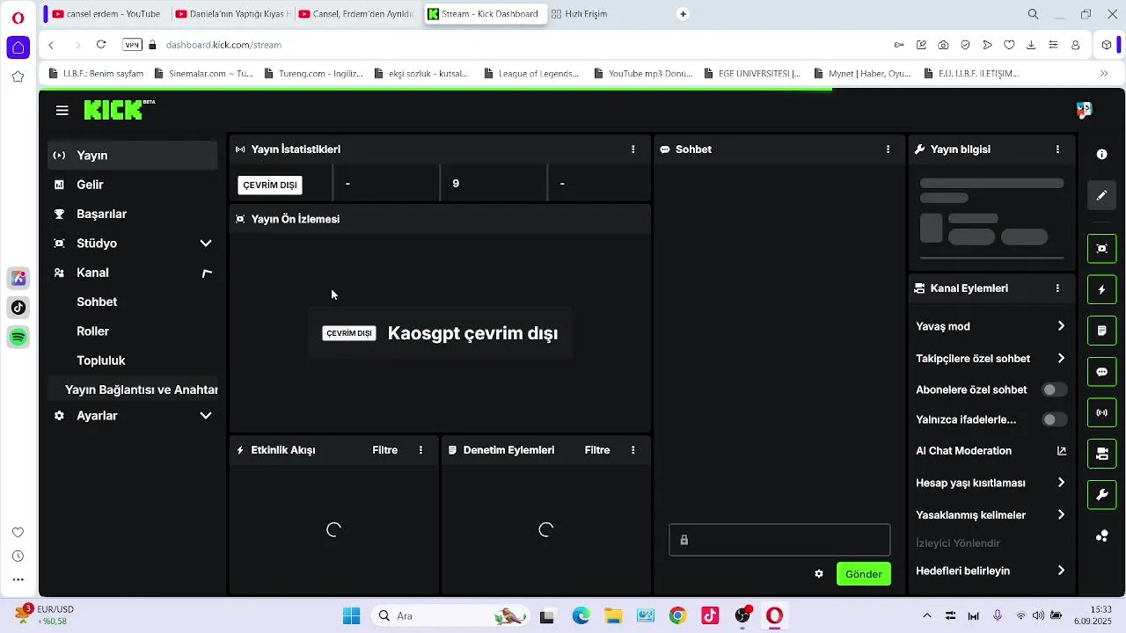
Task: Toggle stream preview panel icon in right toolbar
Action: pos(1101,249)
